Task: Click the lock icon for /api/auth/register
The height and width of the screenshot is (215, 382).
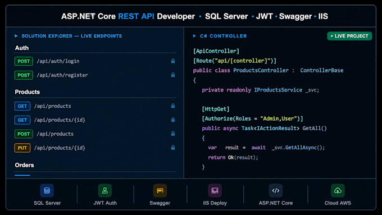Action: point(172,75)
